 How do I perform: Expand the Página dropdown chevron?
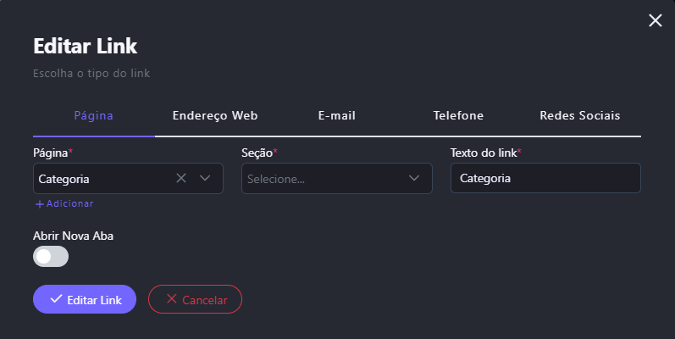click(204, 179)
